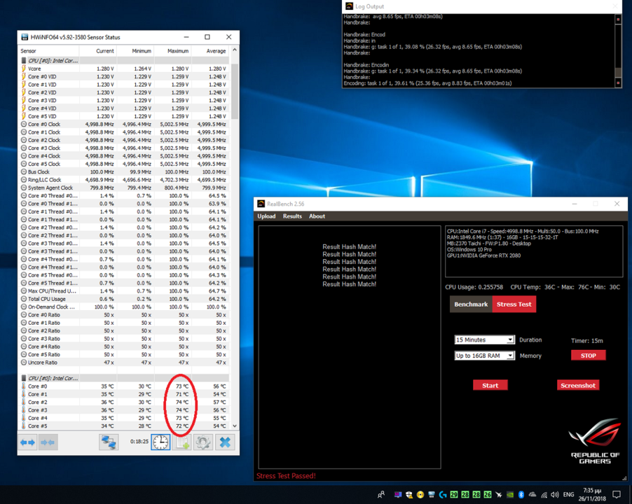Click the taskbar clock showing 26/11/2018

592,494
